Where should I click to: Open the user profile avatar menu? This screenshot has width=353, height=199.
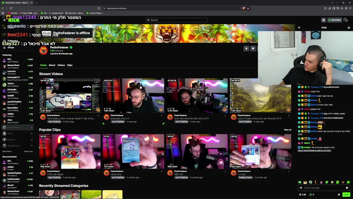click(346, 20)
